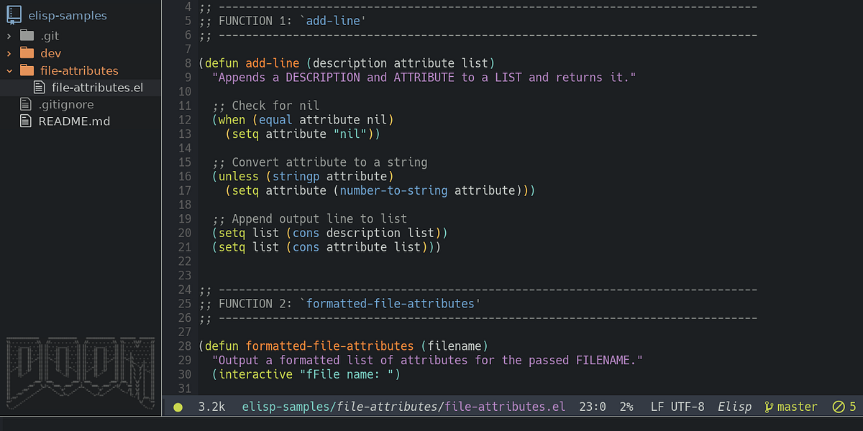
Task: Click the elisp-samples project book icon
Action: coord(12,14)
